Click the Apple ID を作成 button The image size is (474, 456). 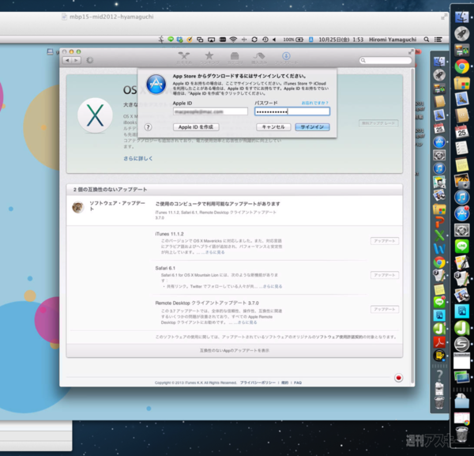(x=196, y=127)
